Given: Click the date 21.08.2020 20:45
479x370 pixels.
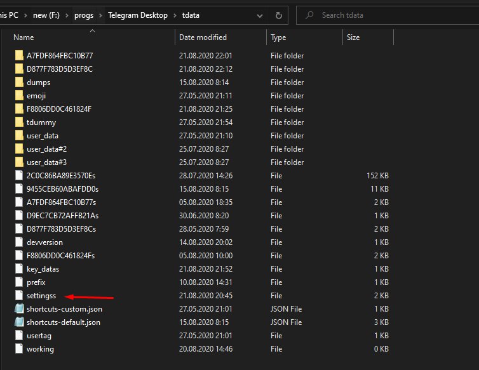Looking at the screenshot, I should [206, 296].
